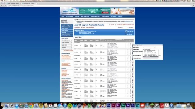This screenshot has height=109, width=195.
Task: Launch Adobe Audition from the dock
Action: click(123, 106)
